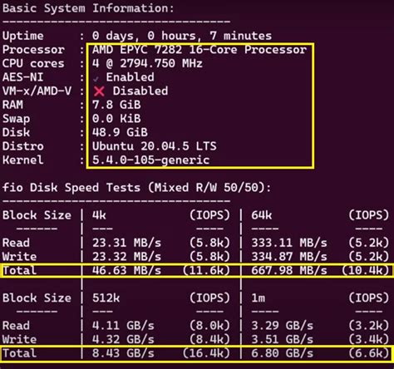Click the 0.0 KiB swap value
This screenshot has width=394, height=369.
[x=116, y=119]
